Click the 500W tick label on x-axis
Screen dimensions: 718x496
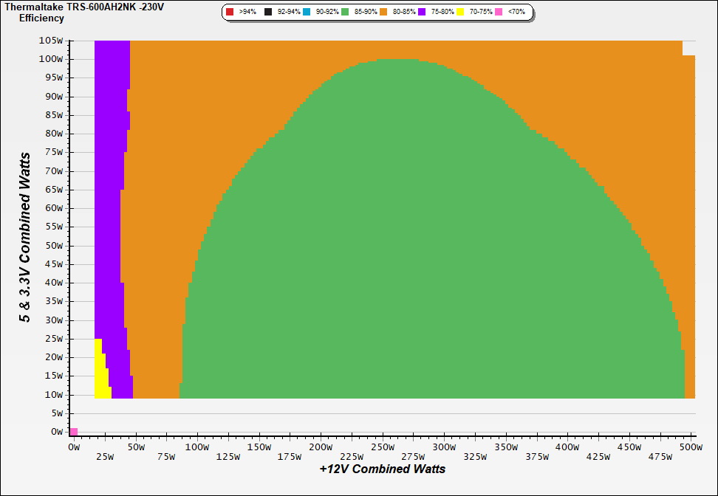690,447
